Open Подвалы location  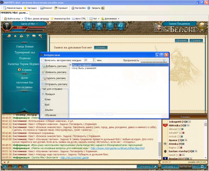(x=25, y=58)
